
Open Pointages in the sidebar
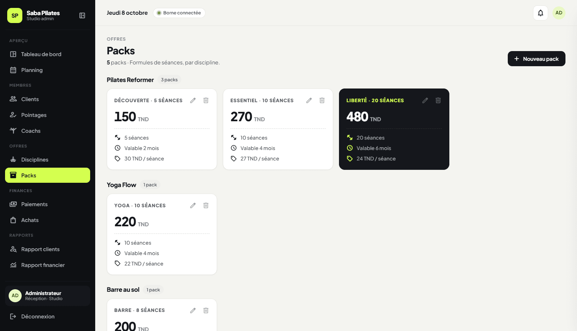tap(48, 115)
